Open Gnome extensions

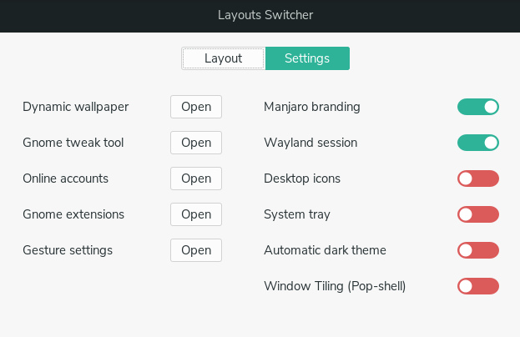[196, 214]
